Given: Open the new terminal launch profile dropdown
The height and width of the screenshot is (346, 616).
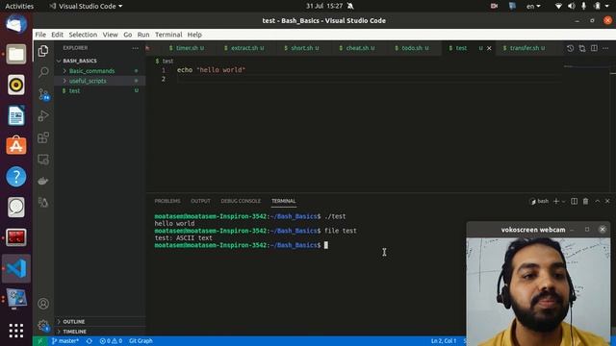Looking at the screenshot, I should (x=563, y=201).
